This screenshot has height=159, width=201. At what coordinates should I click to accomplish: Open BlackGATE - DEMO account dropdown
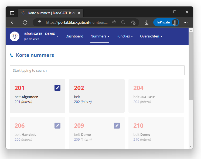(x=41, y=36)
